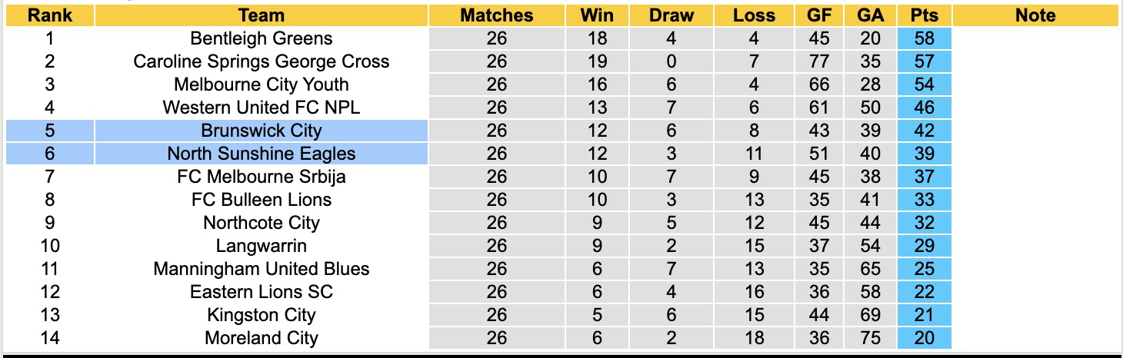Click the Loss column header
Screen dimensions: 1123x358
click(x=754, y=15)
